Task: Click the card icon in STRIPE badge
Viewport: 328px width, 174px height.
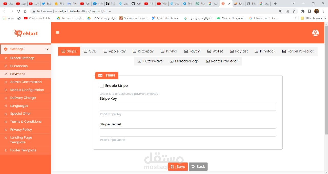Action: 100,75
